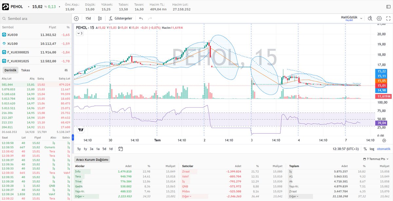Open Göstergeler indicators menu
393x201 pixels.
tap(121, 19)
